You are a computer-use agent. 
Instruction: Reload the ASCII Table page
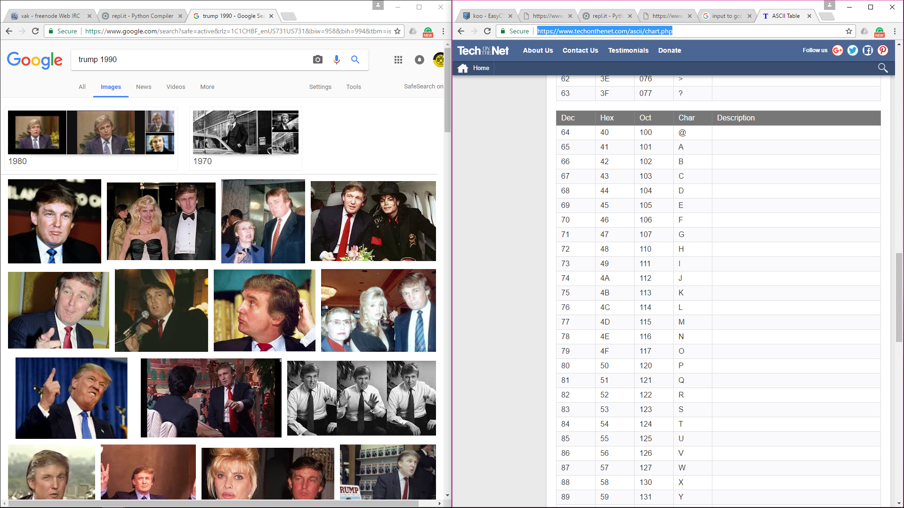487,31
